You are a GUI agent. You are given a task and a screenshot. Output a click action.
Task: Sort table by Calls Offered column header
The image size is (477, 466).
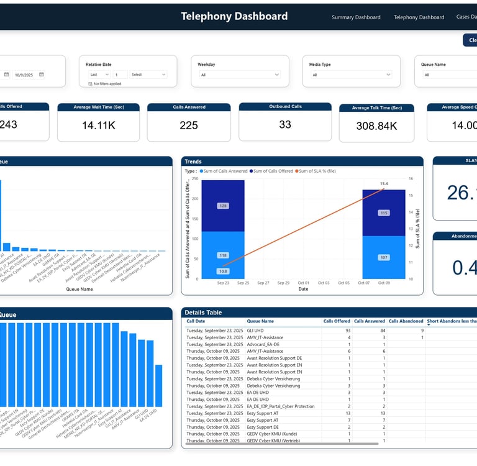[x=337, y=321]
